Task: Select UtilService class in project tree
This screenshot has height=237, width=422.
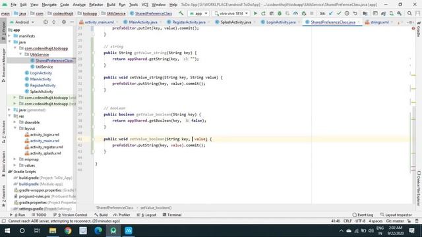Action: (x=44, y=66)
